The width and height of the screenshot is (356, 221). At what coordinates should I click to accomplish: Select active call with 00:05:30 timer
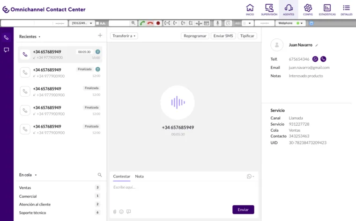click(60, 55)
